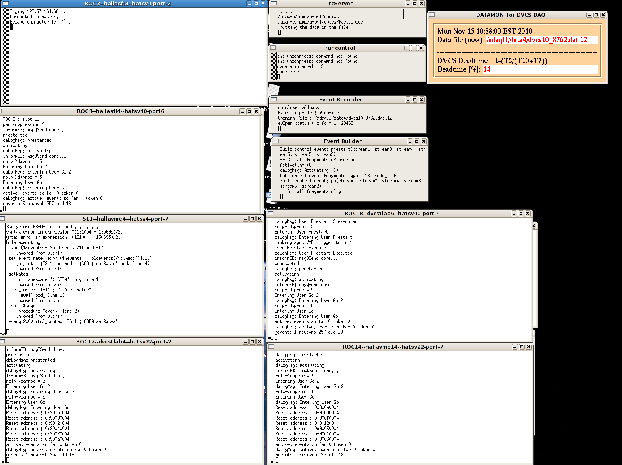
Task: Maximize the ROC14 terminal window
Action: click(522, 347)
